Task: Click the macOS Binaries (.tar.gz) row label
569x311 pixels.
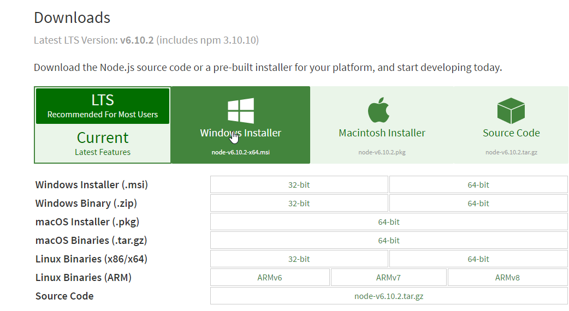Action: [x=91, y=240]
